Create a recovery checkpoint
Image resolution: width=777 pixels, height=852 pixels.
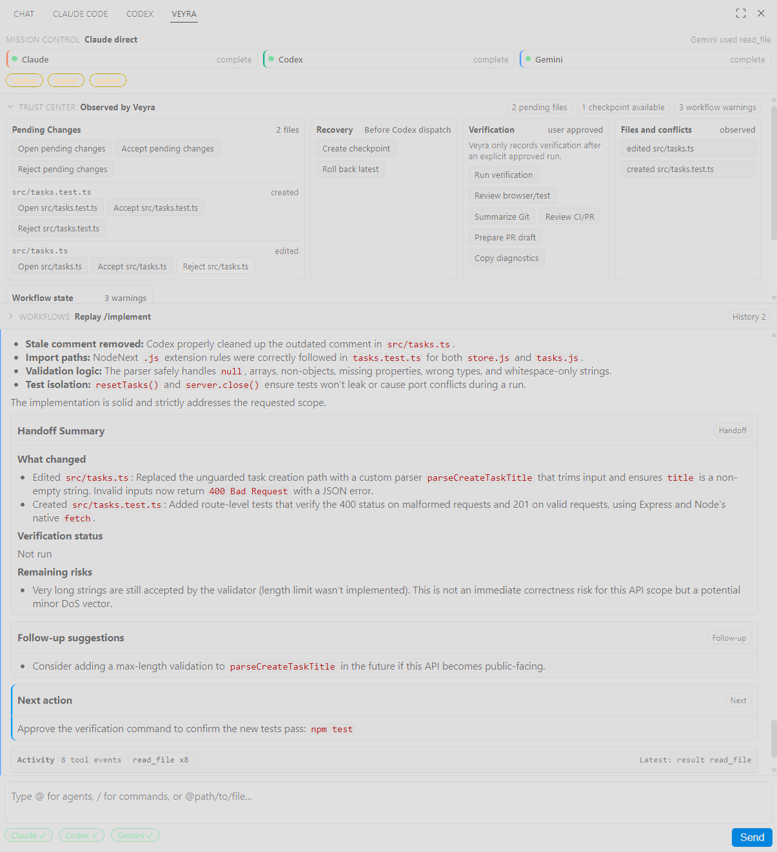(x=356, y=148)
